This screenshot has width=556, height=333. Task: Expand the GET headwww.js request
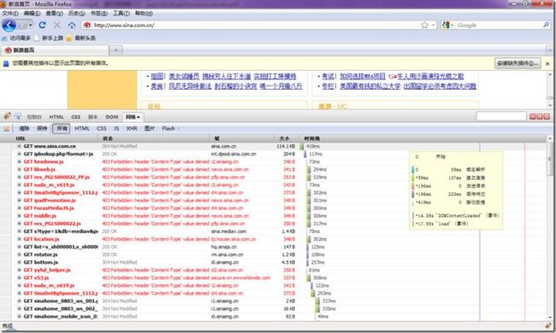tap(20, 161)
